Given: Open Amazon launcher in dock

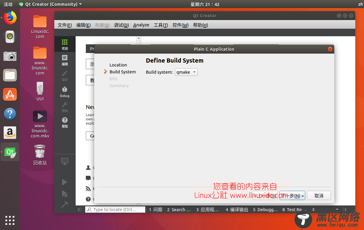Looking at the screenshot, I should 10,133.
